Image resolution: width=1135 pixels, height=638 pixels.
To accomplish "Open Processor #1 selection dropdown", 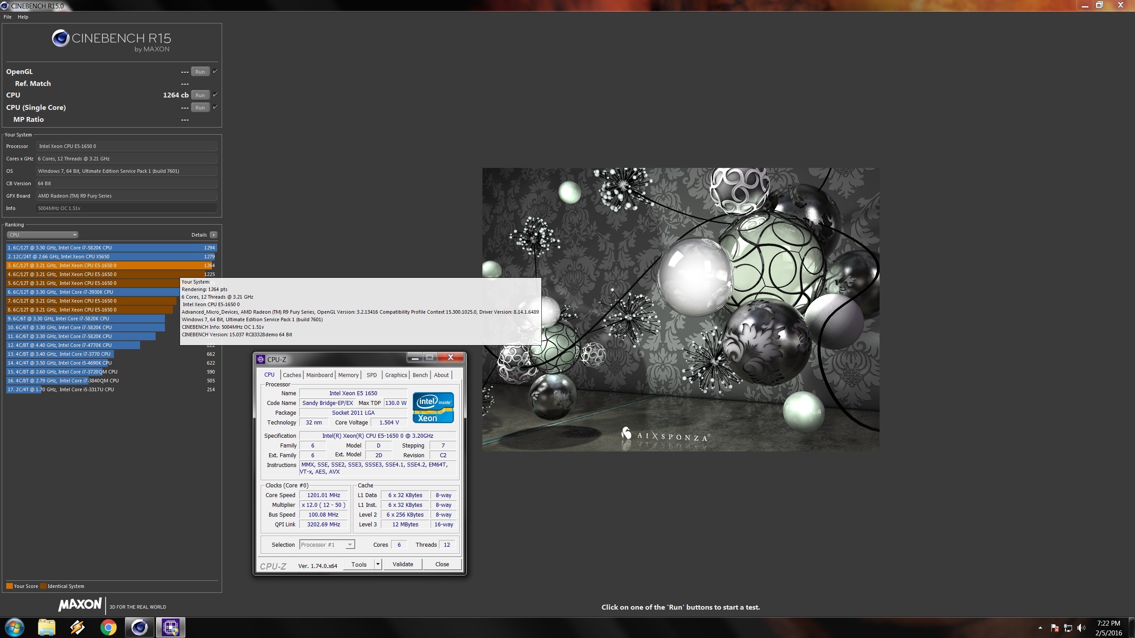I will tap(327, 545).
